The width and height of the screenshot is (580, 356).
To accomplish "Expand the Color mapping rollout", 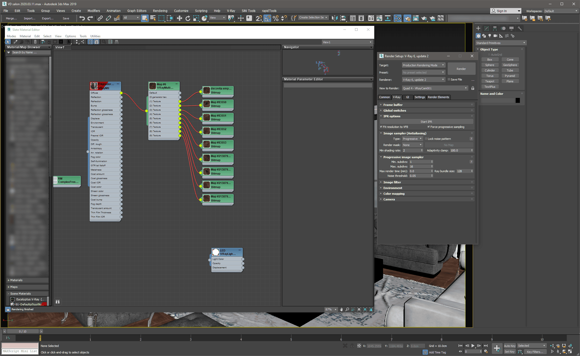I will click(x=427, y=194).
